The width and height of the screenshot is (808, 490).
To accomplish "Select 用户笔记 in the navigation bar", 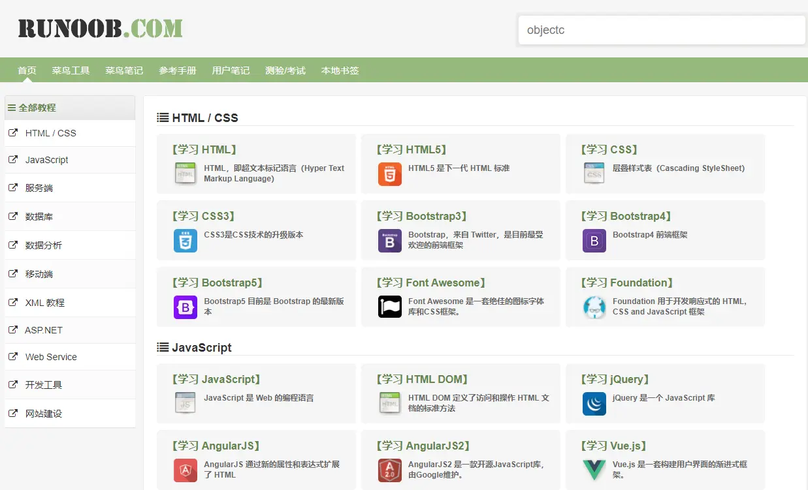I will pos(231,70).
